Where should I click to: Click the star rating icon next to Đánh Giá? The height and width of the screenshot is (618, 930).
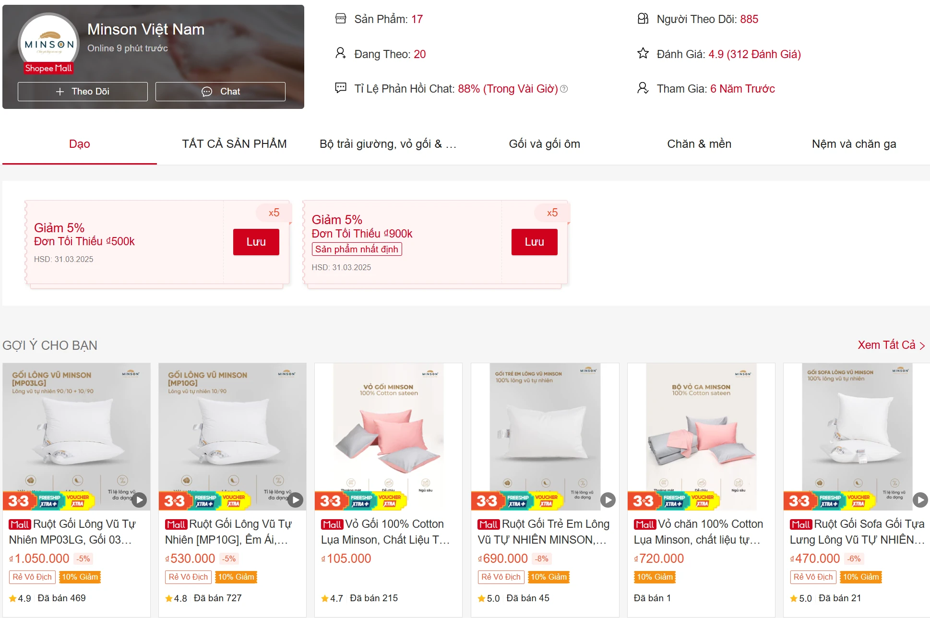[x=643, y=53]
